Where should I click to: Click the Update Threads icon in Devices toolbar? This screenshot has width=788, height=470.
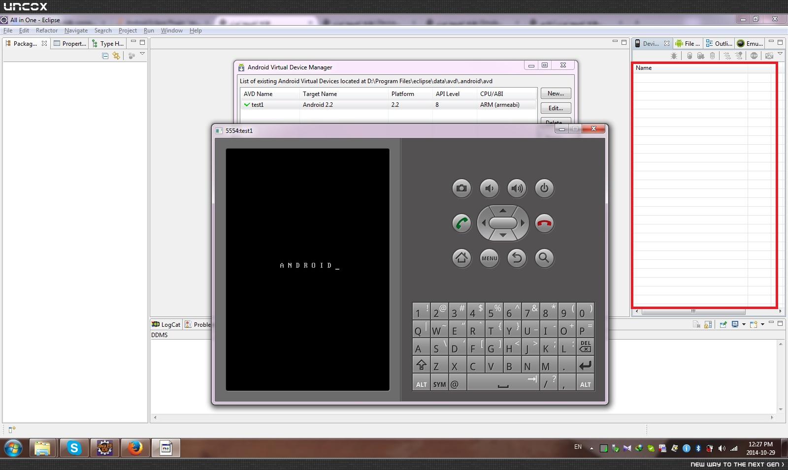point(727,56)
